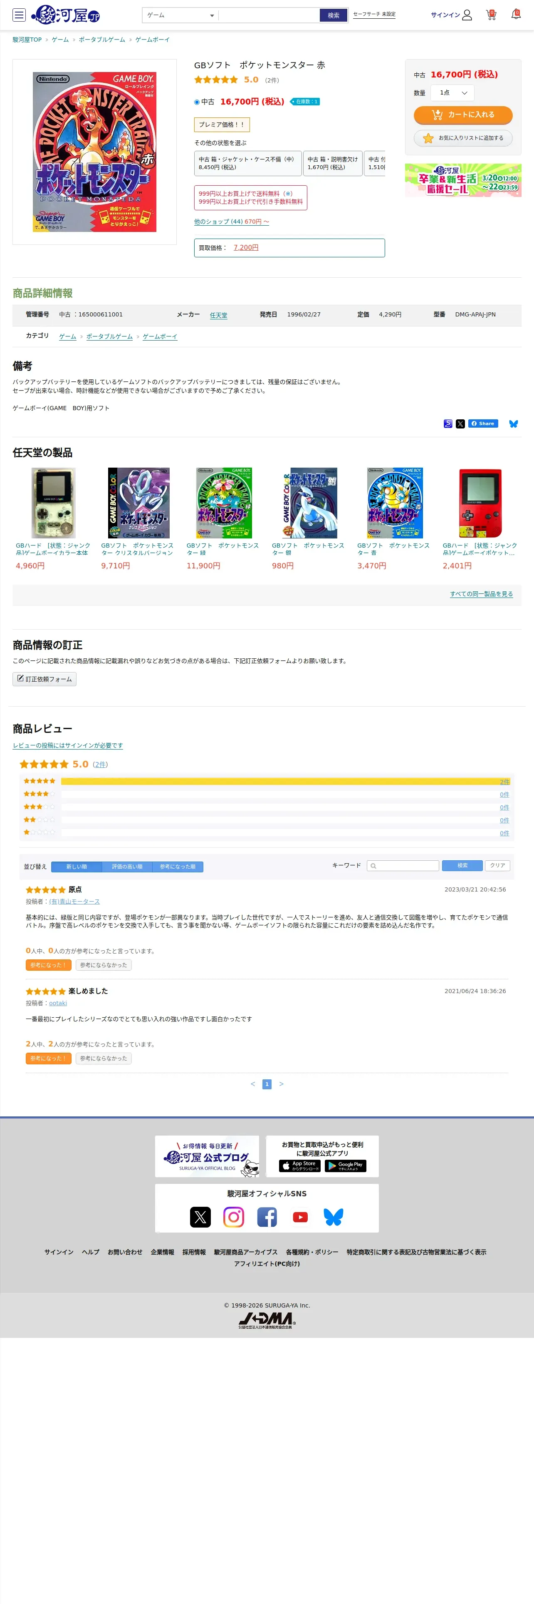Share on Bluesky from product page
This screenshot has height=1604, width=534.
[514, 424]
